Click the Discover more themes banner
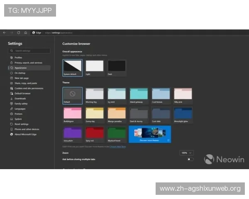 coord(149,134)
